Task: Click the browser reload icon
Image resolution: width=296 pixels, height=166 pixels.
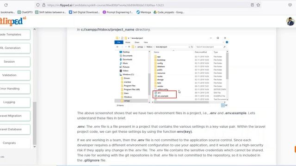Action: (x=6, y=5)
